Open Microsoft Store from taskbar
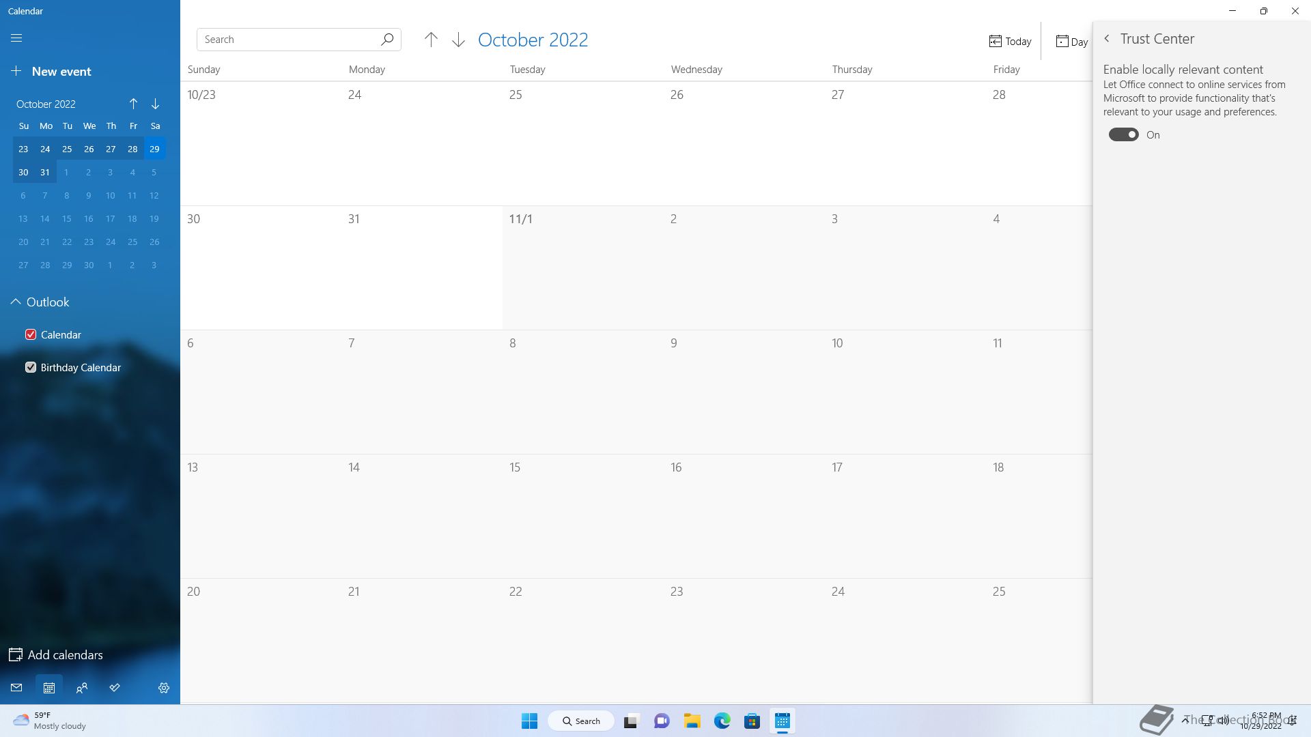Image resolution: width=1311 pixels, height=737 pixels. coord(752,721)
